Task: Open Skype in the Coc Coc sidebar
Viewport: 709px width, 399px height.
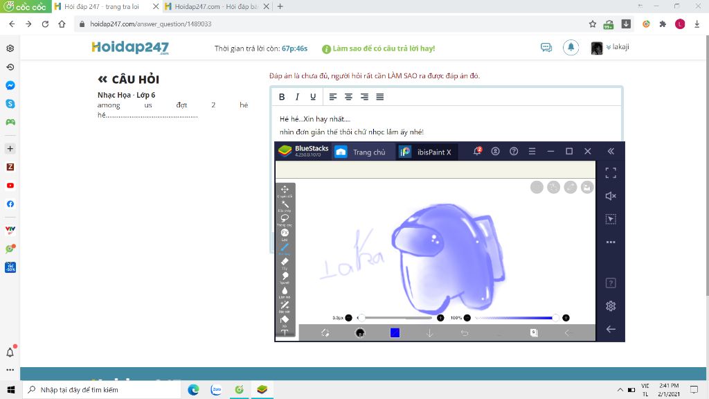Action: [10, 104]
